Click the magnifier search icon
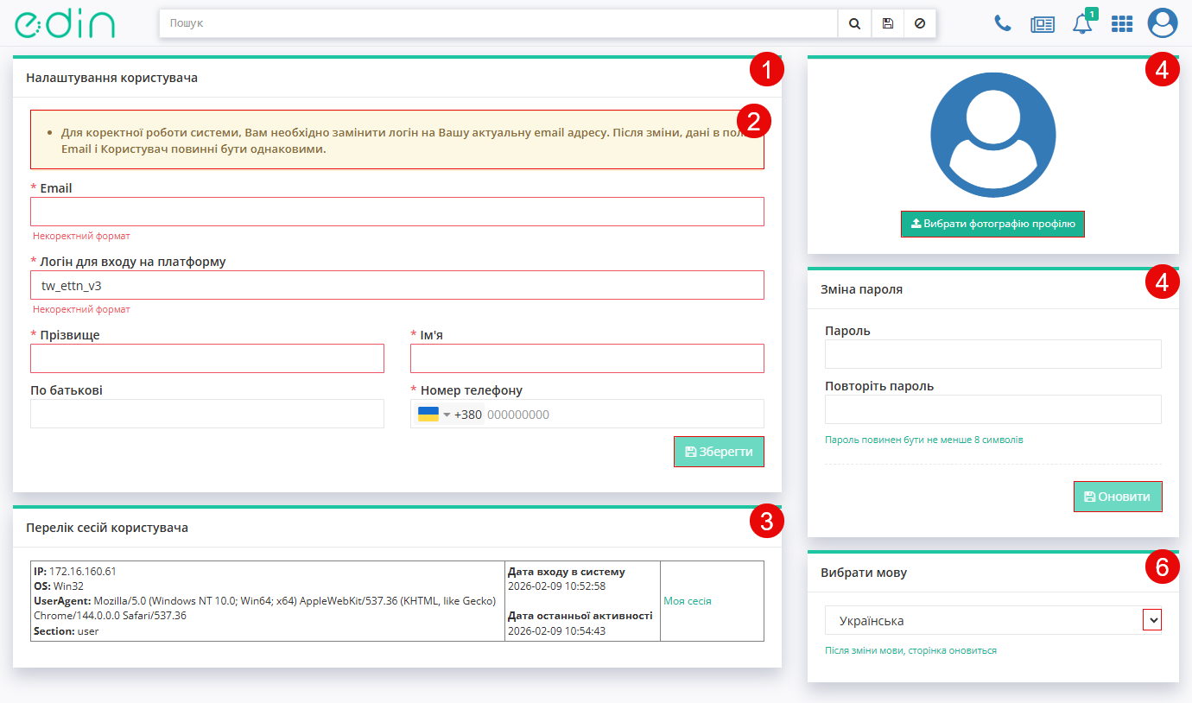 click(854, 24)
